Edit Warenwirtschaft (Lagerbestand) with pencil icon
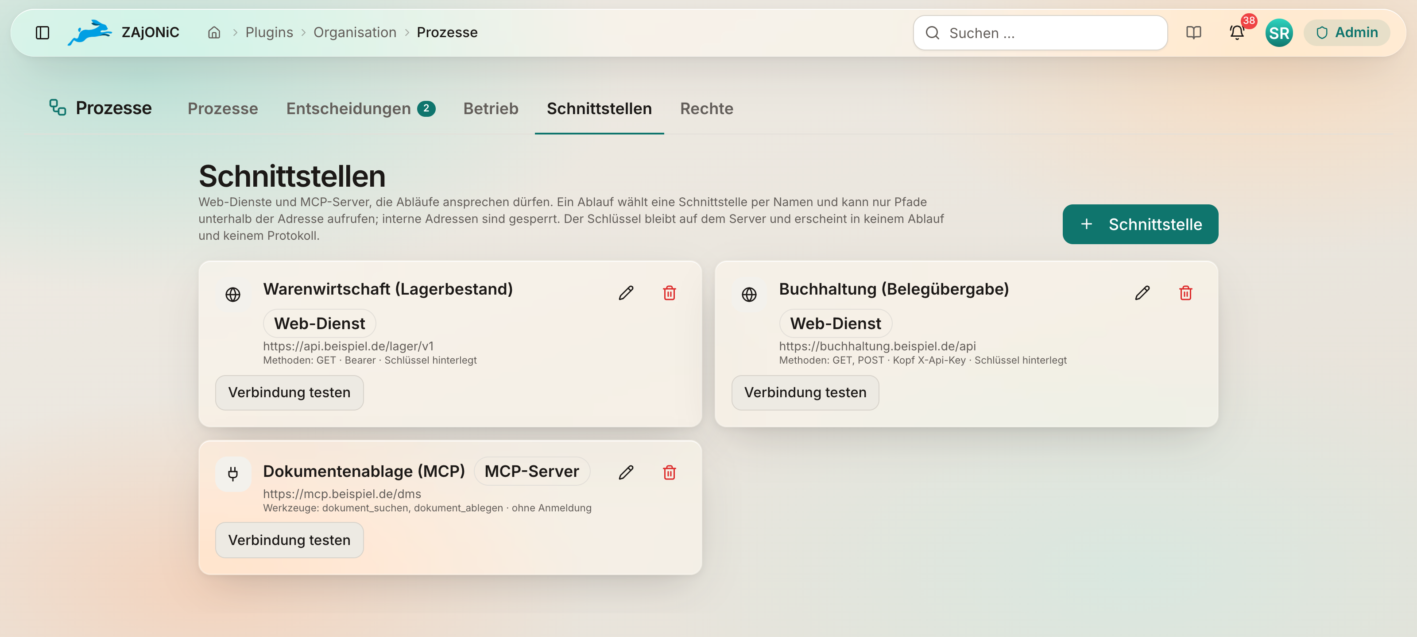This screenshot has width=1417, height=637. 626,293
